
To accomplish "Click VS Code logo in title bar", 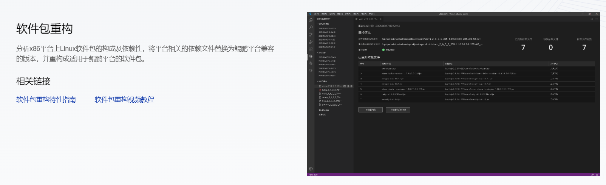I will click(310, 14).
